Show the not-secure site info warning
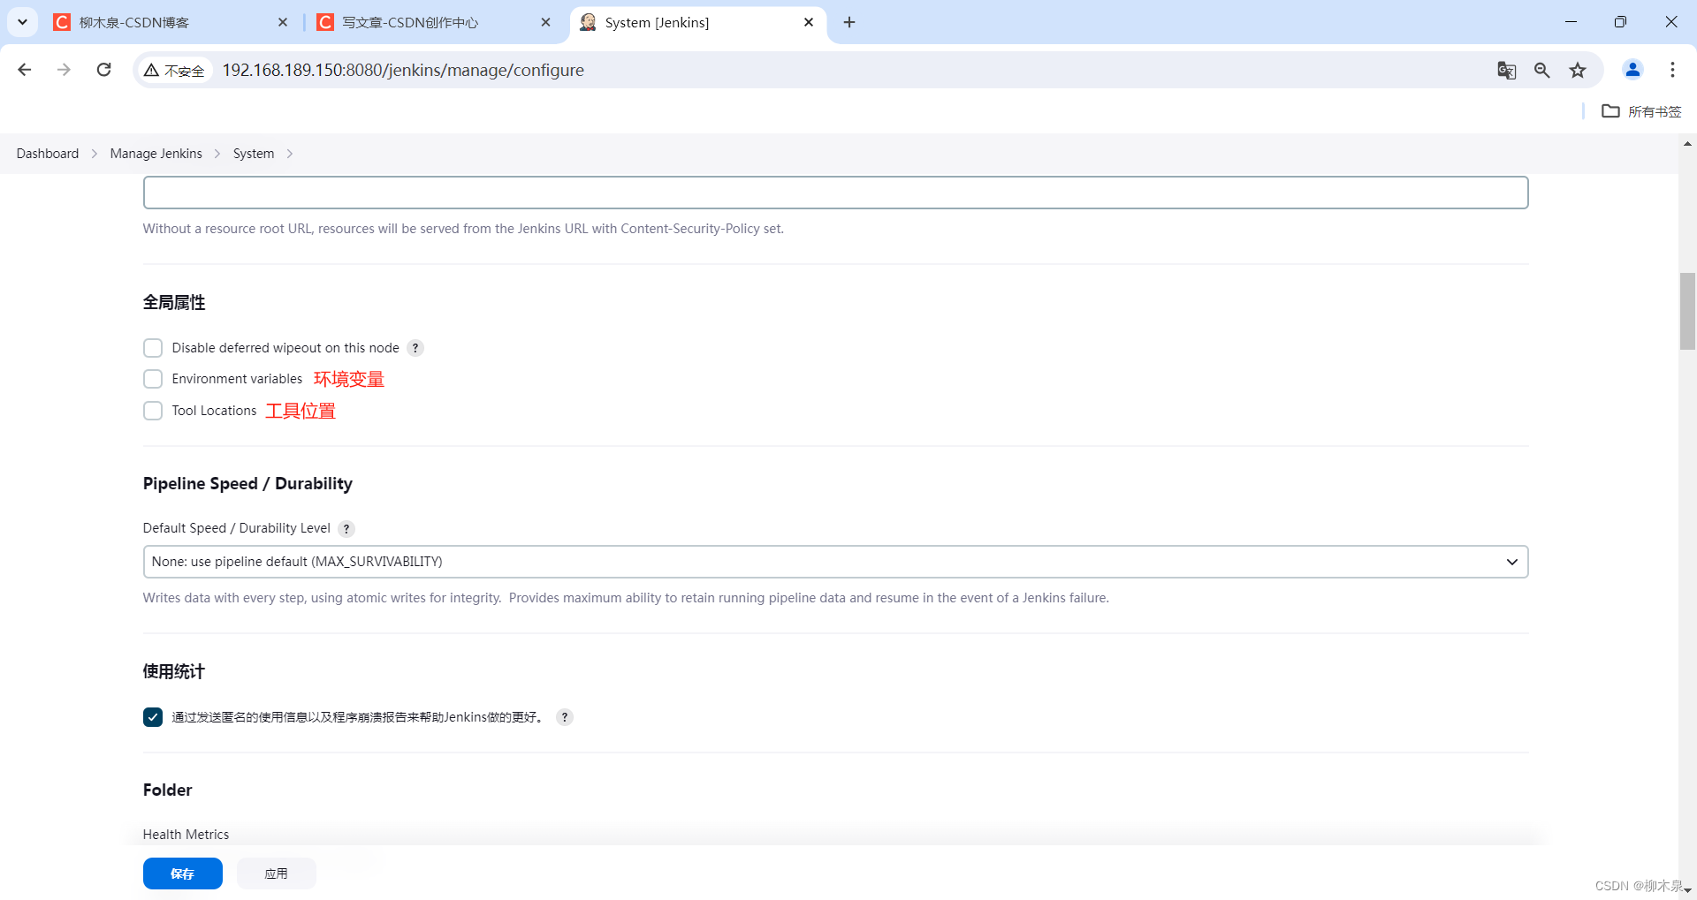 (175, 71)
